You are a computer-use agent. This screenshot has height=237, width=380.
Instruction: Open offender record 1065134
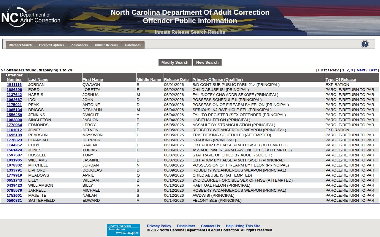tap(14, 110)
